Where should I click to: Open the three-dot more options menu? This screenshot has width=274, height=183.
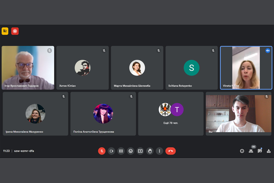(159, 151)
